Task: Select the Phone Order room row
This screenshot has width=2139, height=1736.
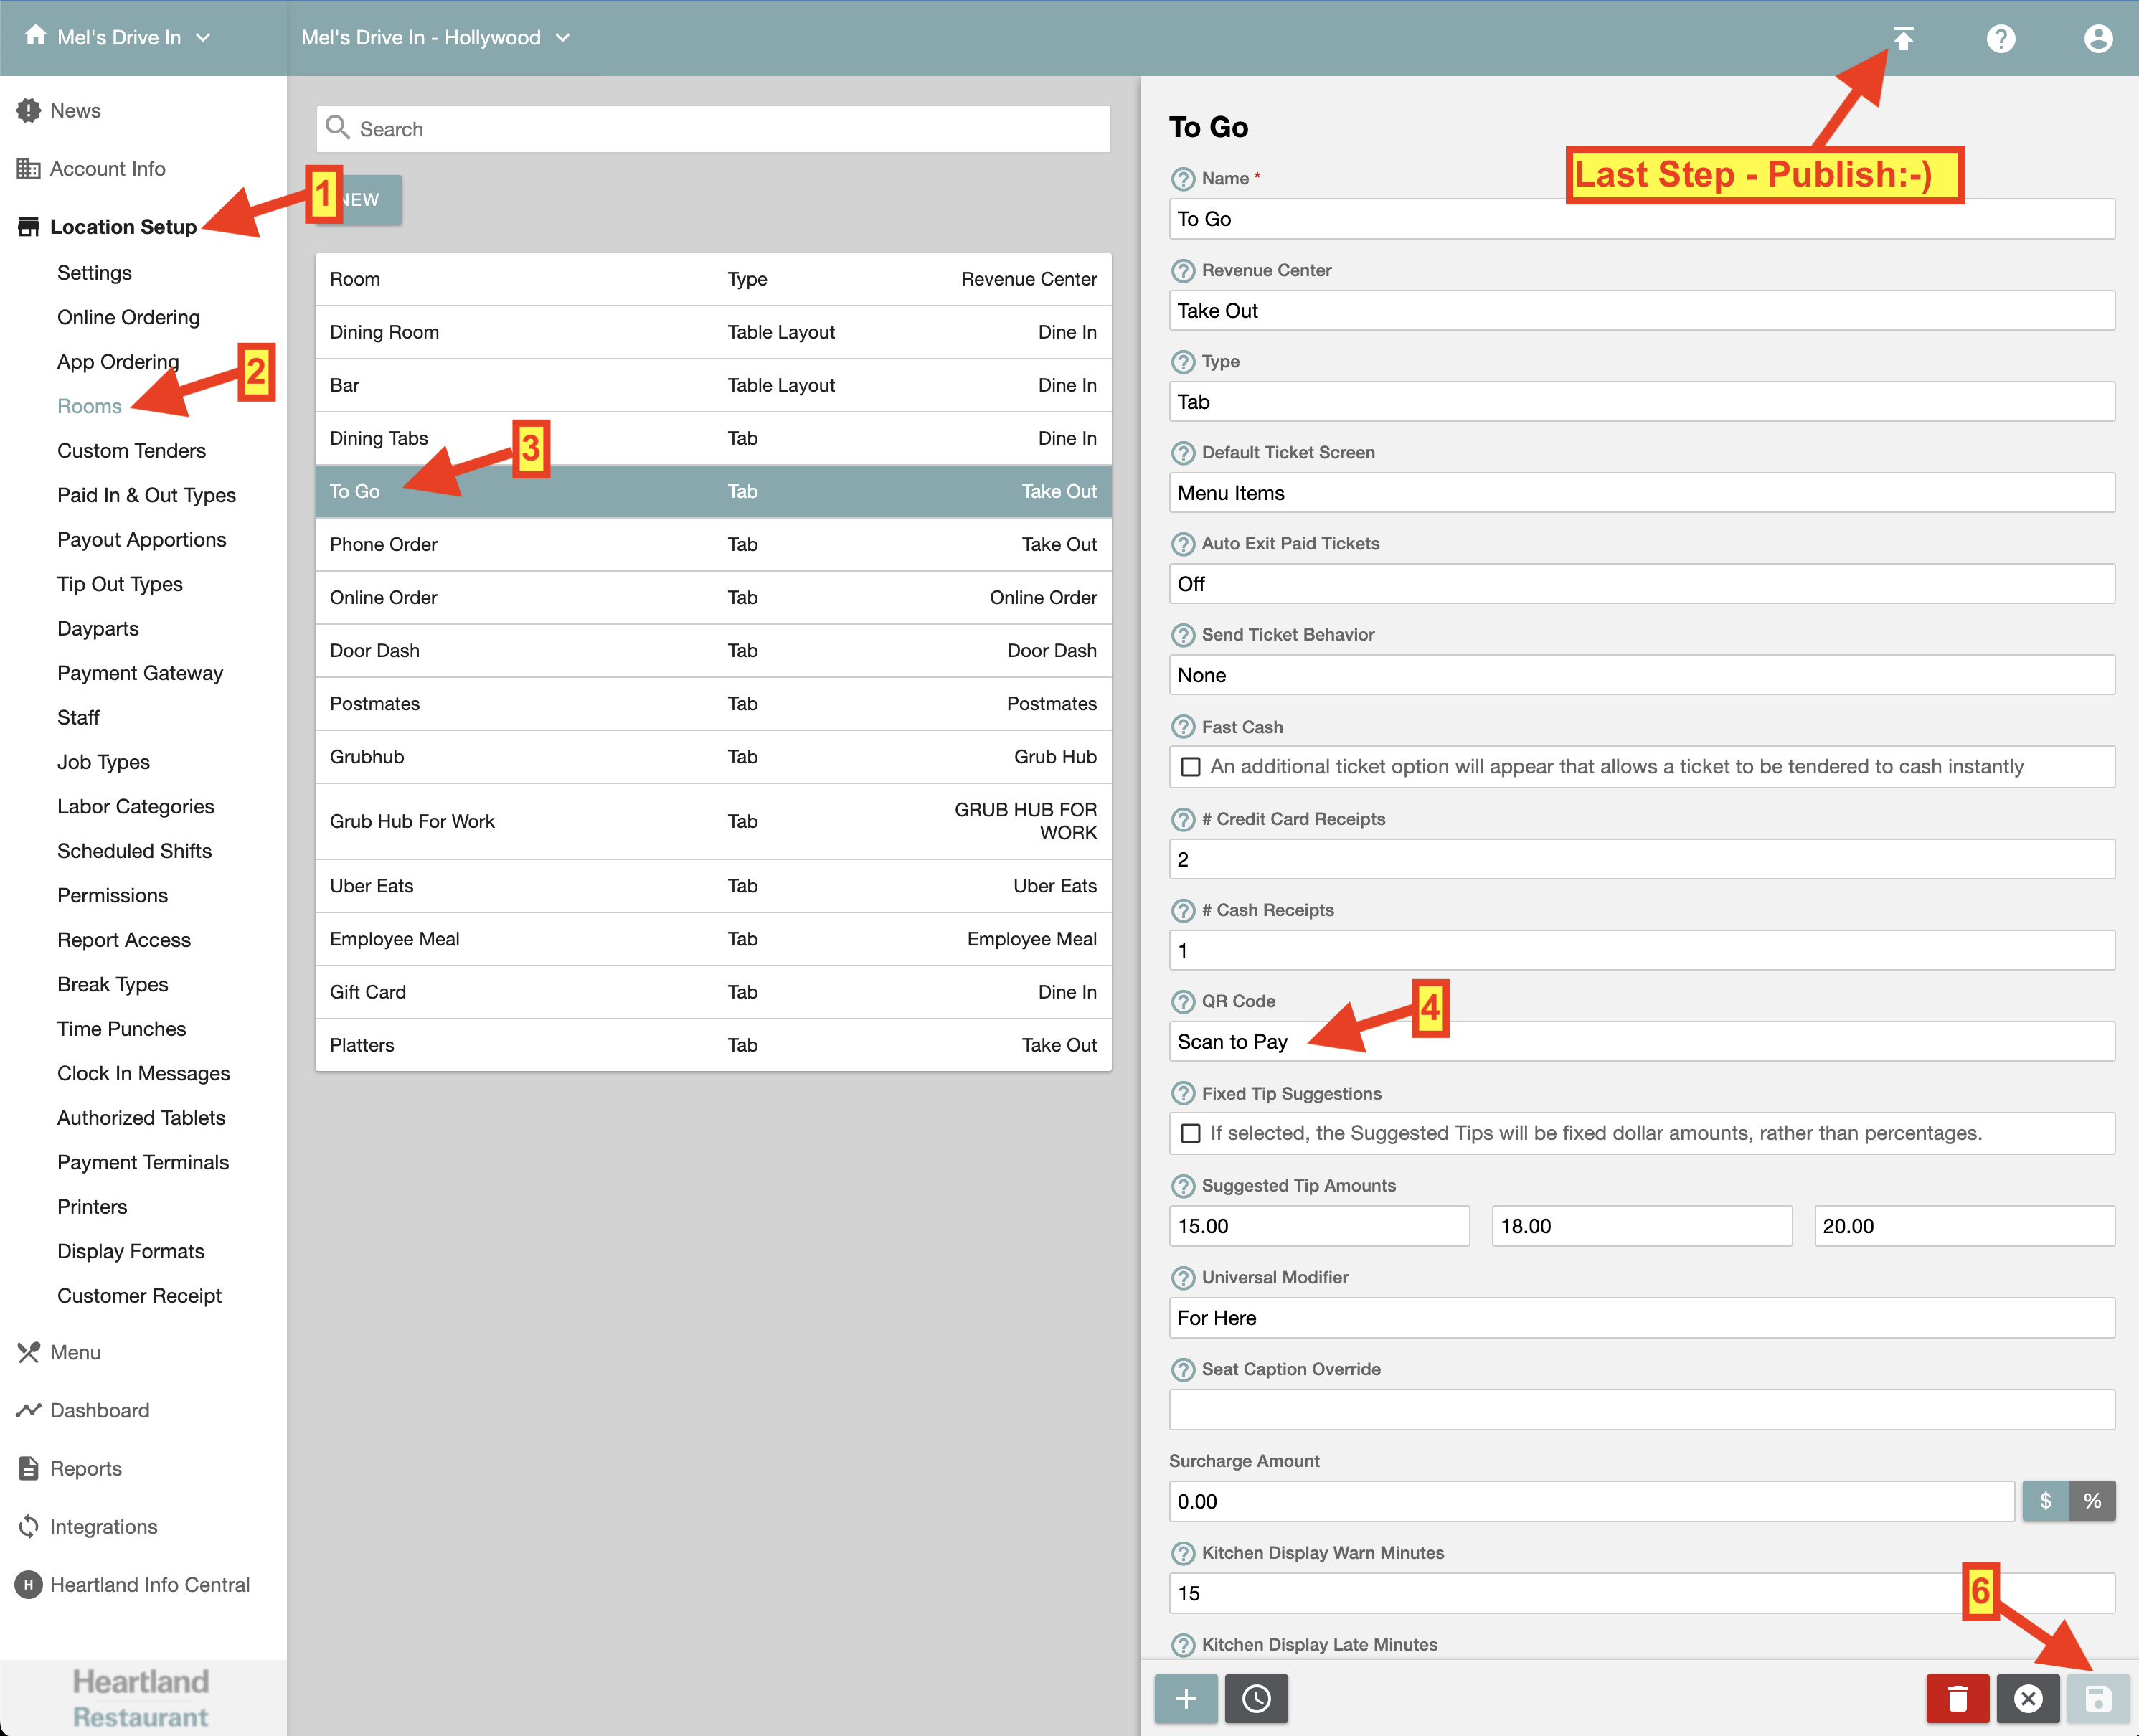Action: tap(713, 544)
